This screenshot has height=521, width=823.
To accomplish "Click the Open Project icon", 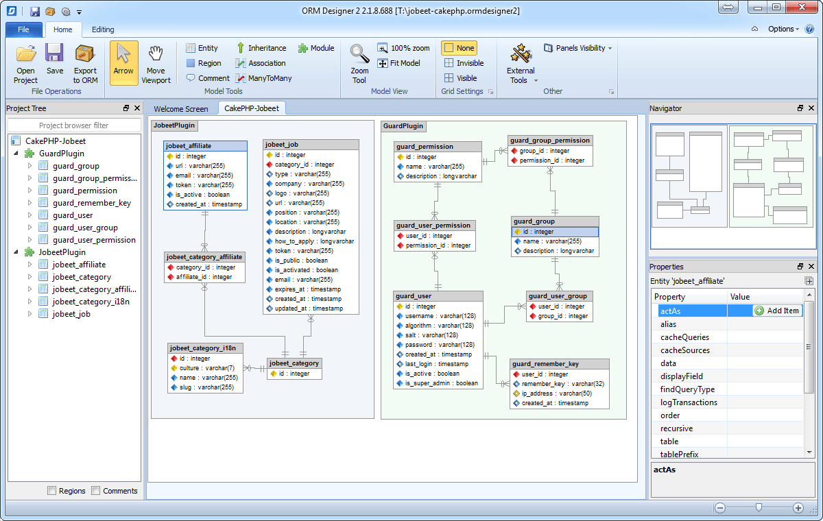I will [25, 63].
